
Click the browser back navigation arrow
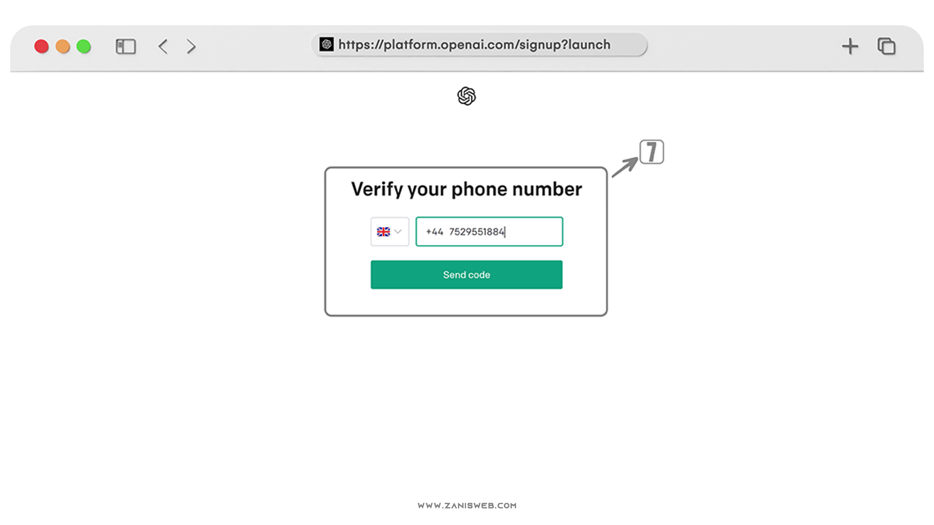pos(163,46)
